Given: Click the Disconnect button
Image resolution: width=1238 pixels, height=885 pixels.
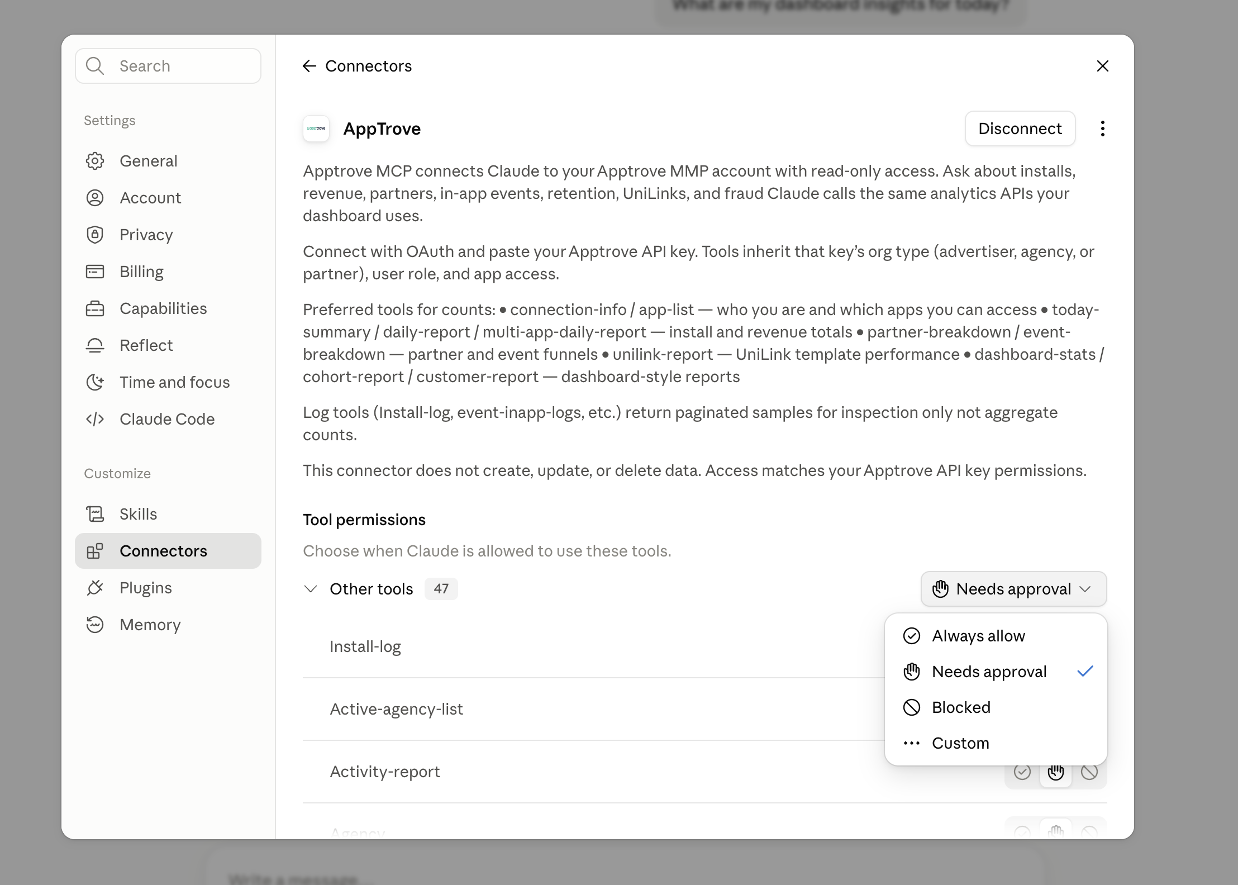Looking at the screenshot, I should click(1020, 129).
